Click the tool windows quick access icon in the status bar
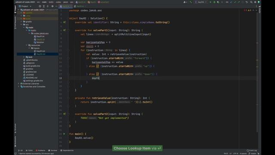Screen dimensions: 275x155 [15, 153]
